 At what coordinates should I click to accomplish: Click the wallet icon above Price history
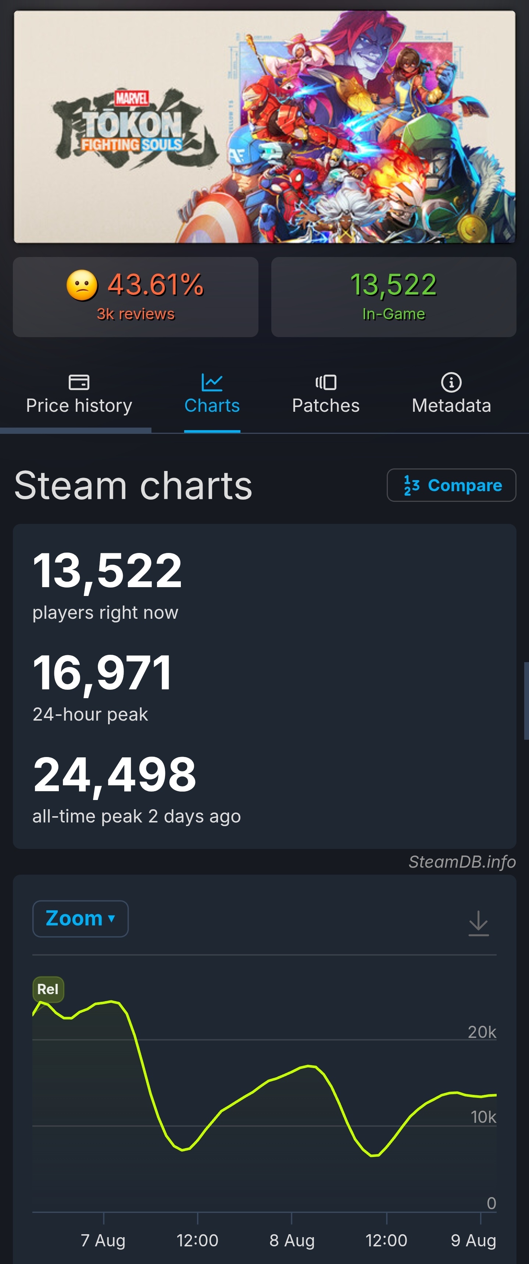point(79,382)
